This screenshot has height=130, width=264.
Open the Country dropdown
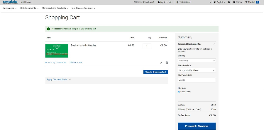[x=197, y=61]
